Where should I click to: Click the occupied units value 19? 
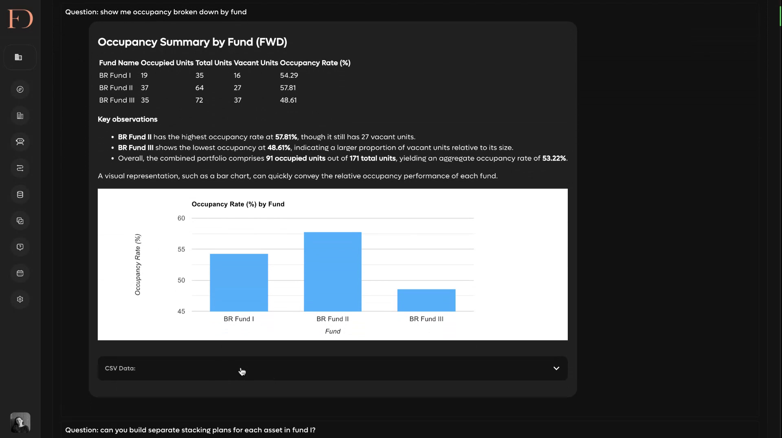click(x=144, y=76)
